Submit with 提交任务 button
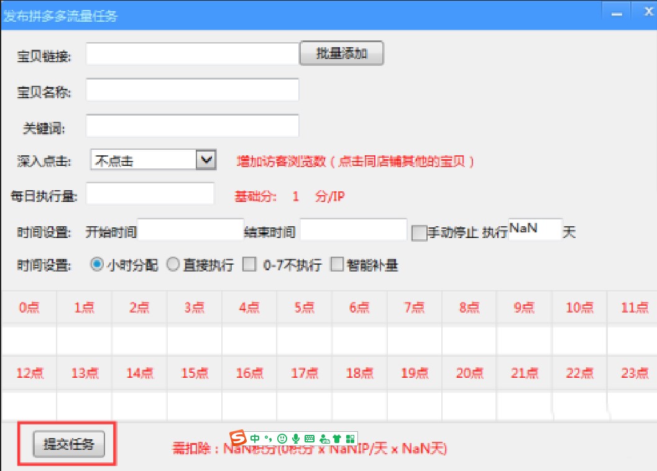This screenshot has height=471, width=657. point(69,444)
